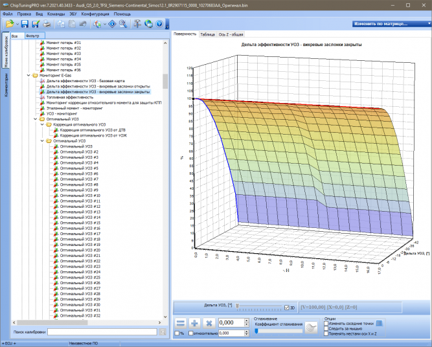The height and width of the screenshot is (347, 432).
Task: Click the grid icon beside neighbor points option
Action: pos(379,323)
